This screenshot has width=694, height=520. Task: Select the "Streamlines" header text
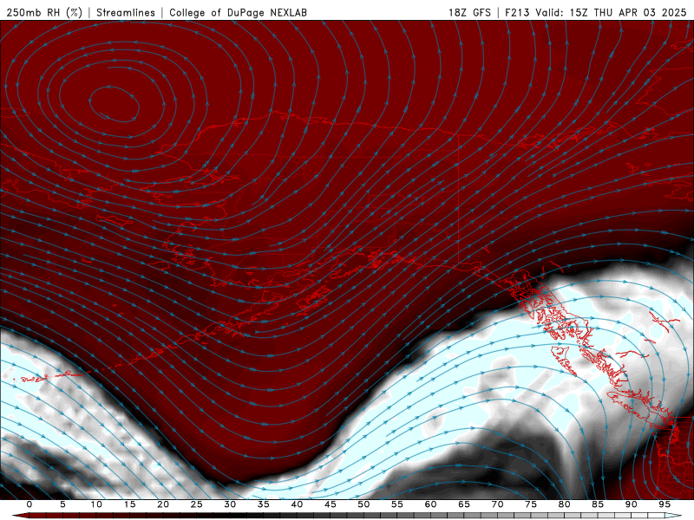126,12
